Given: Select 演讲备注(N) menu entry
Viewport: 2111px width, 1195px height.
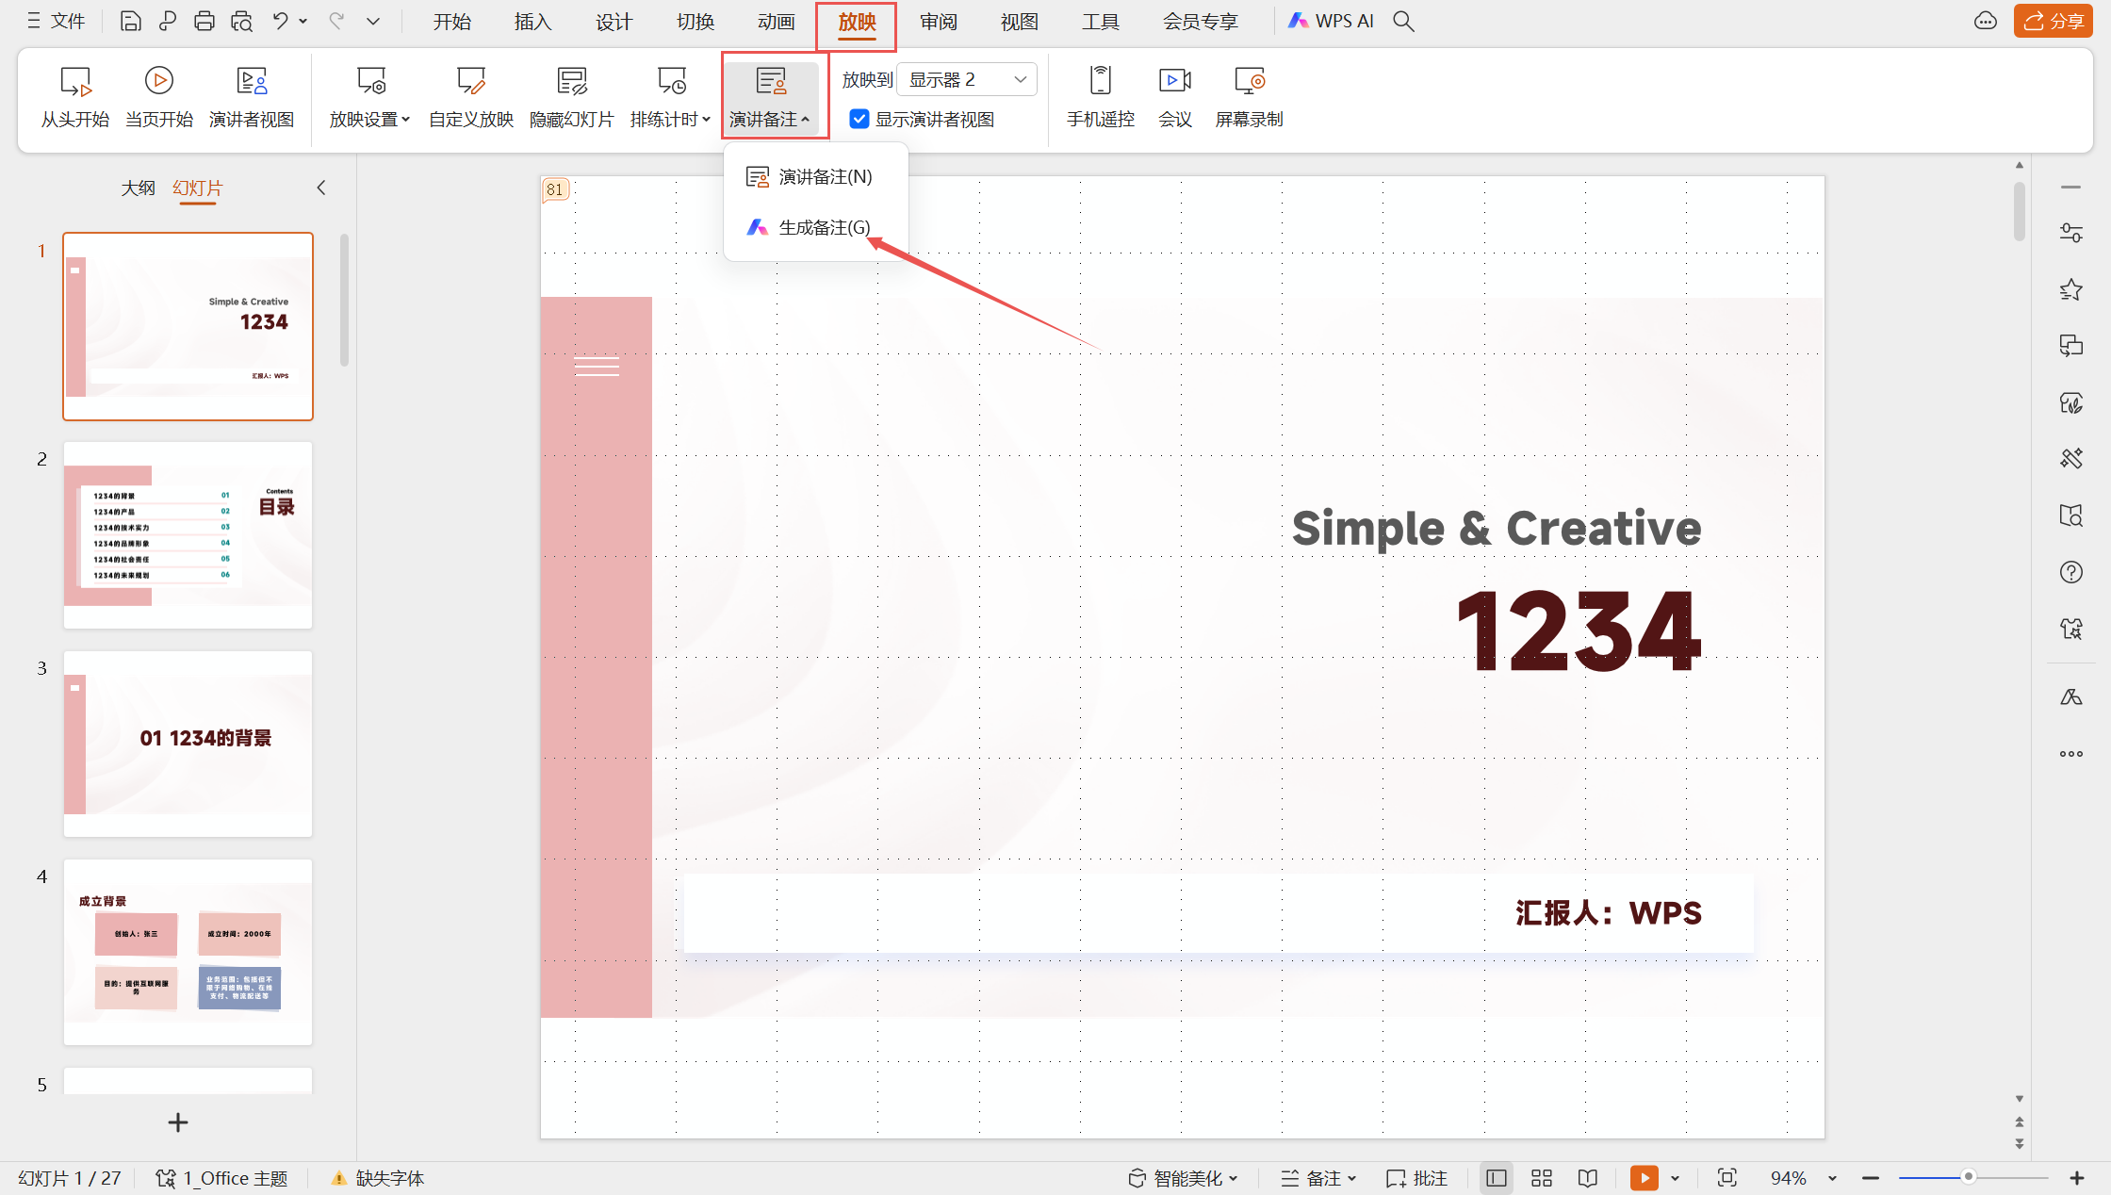Looking at the screenshot, I should pos(815,176).
